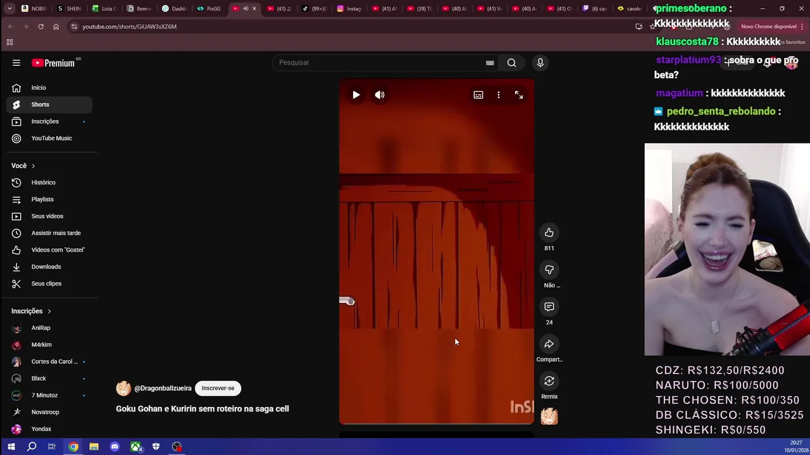Subscribe with the Inscrever-se button
Image resolution: width=810 pixels, height=455 pixels.
click(218, 388)
